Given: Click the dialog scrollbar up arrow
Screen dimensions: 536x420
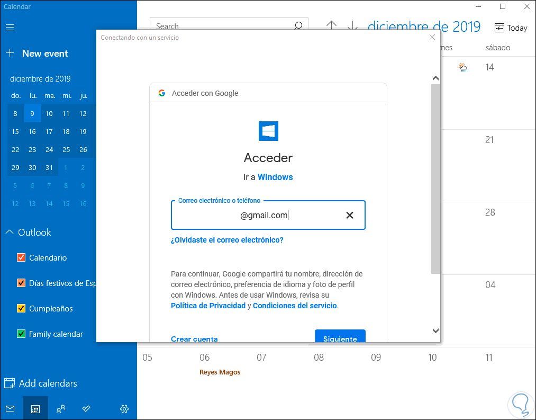Looking at the screenshot, I should tap(435, 78).
